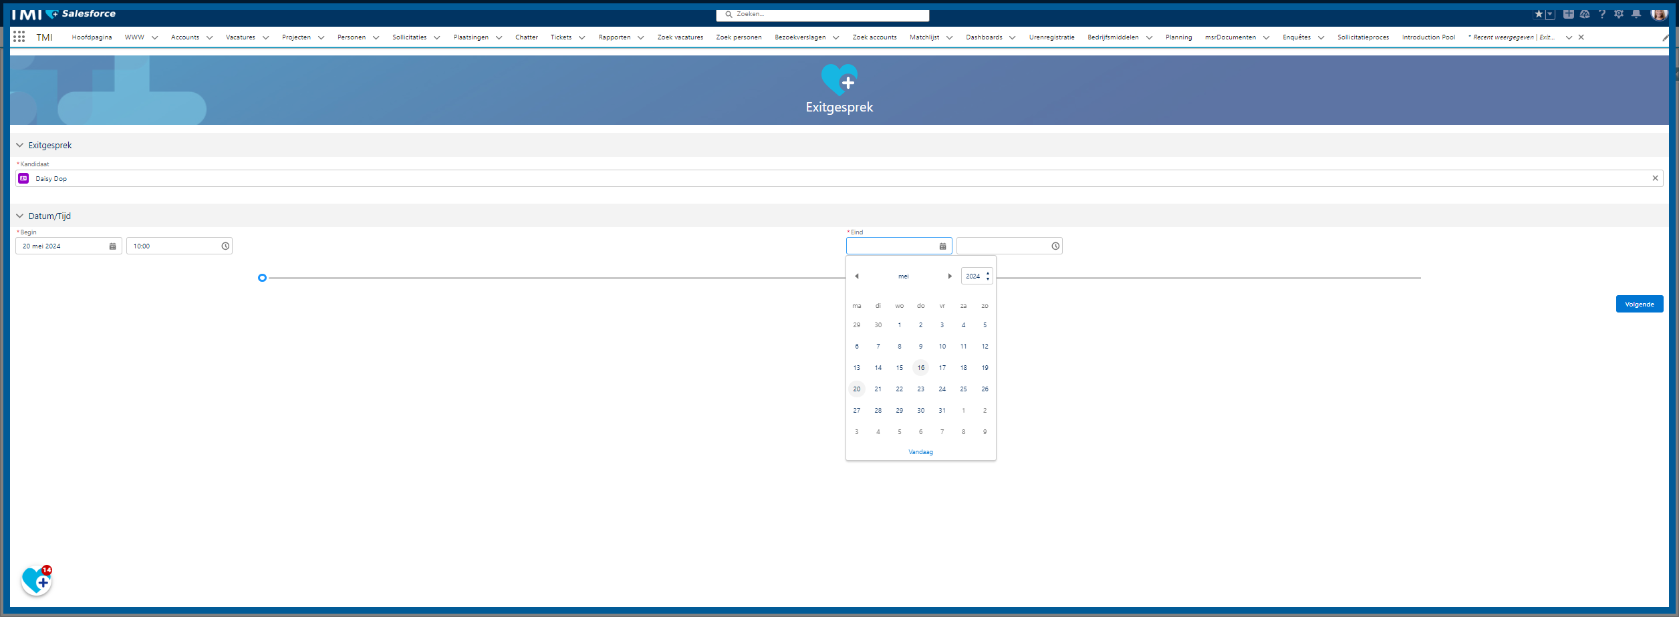Open the floating heart-plus utility icon
Viewport: 1679px width, 617px height.
[x=36, y=582]
